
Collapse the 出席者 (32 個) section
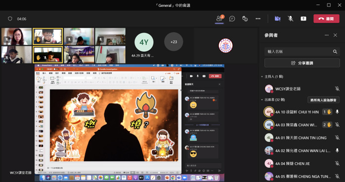[262, 100]
